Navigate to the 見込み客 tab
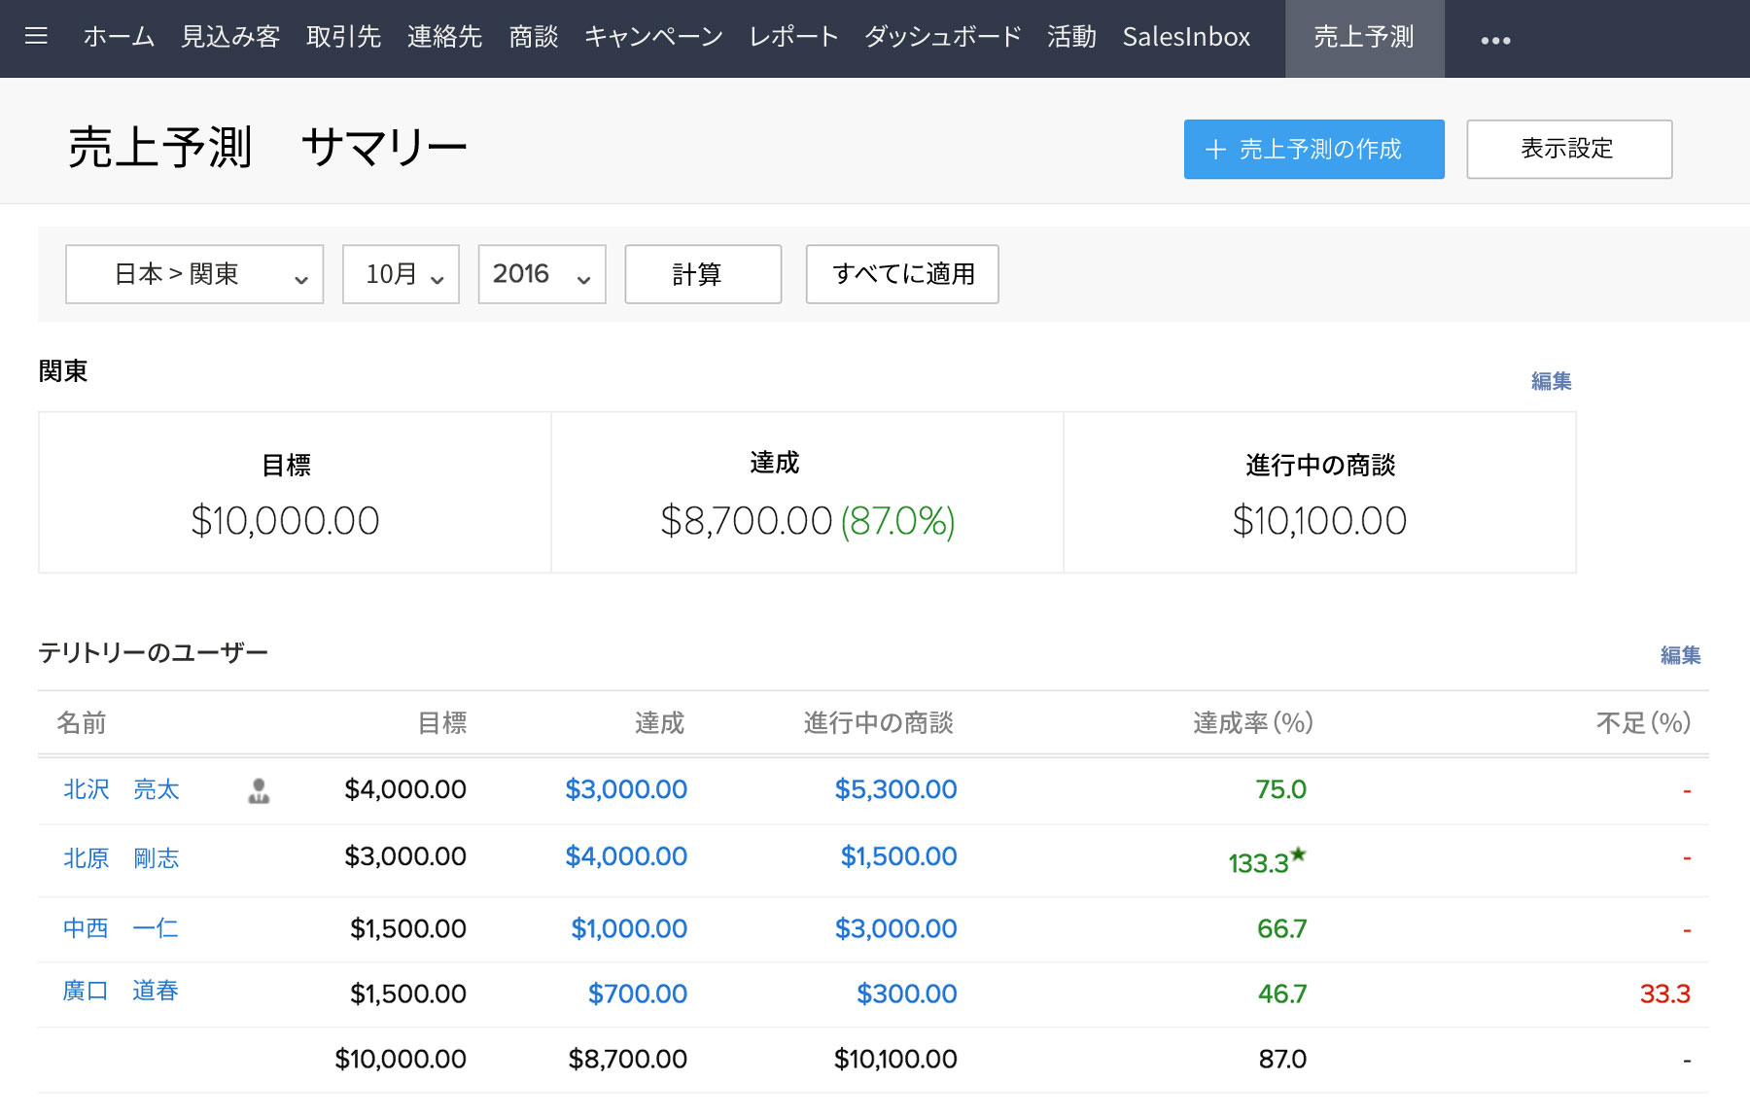The height and width of the screenshot is (1115, 1750). pyautogui.click(x=230, y=37)
